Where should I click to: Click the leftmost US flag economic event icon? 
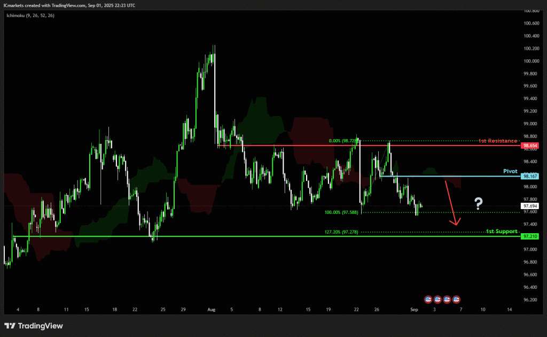[428, 299]
